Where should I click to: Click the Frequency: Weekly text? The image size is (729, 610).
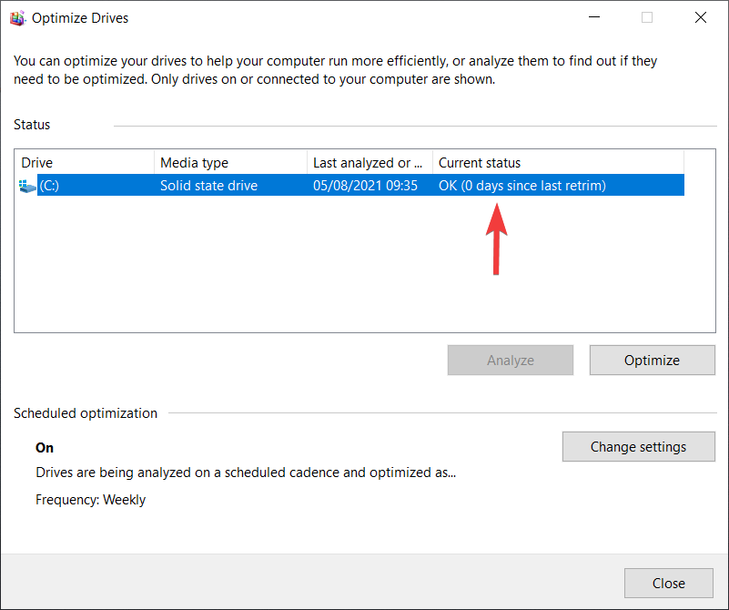point(91,500)
